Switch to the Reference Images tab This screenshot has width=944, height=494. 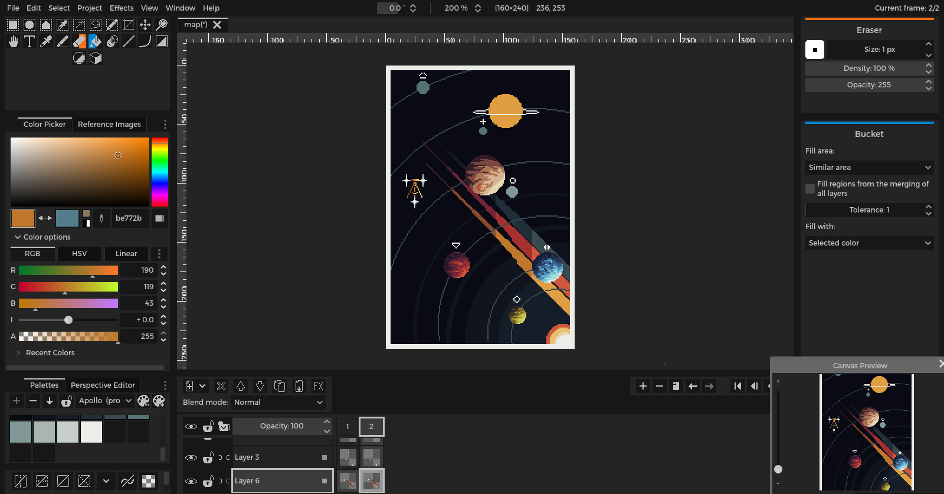pyautogui.click(x=109, y=125)
